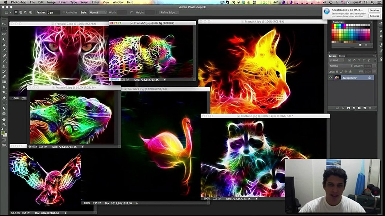This screenshot has width=385, height=216.
Task: Open the Fill slider dropdown arrow
Action: point(374,72)
